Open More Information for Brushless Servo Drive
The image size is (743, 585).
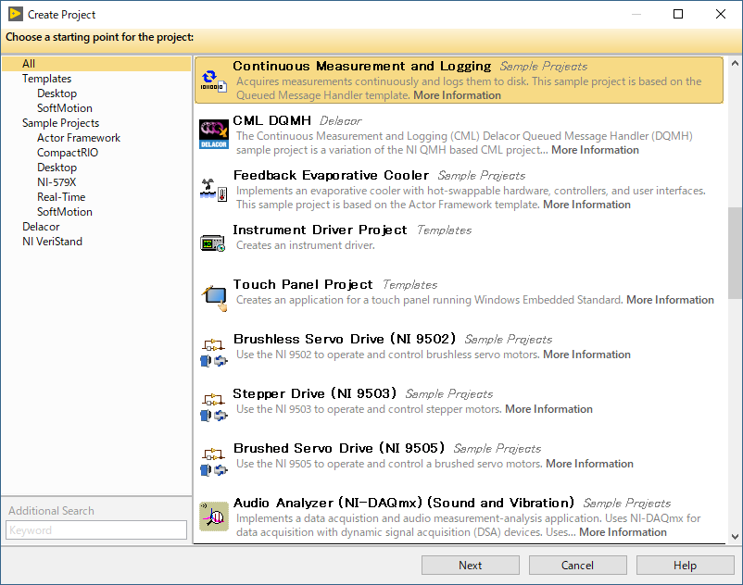tap(586, 355)
